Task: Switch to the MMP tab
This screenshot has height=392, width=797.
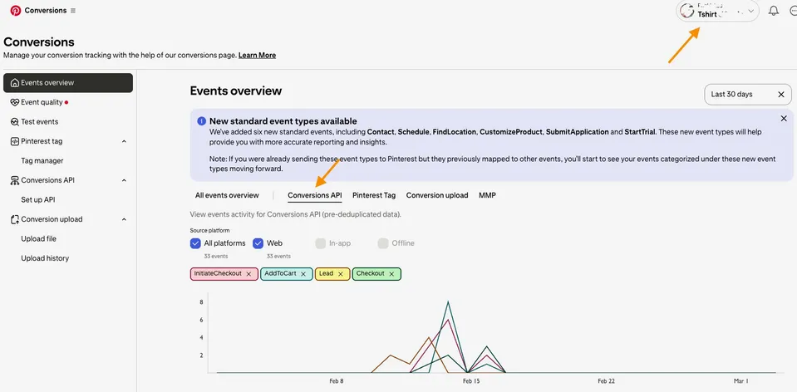Action: click(x=488, y=195)
